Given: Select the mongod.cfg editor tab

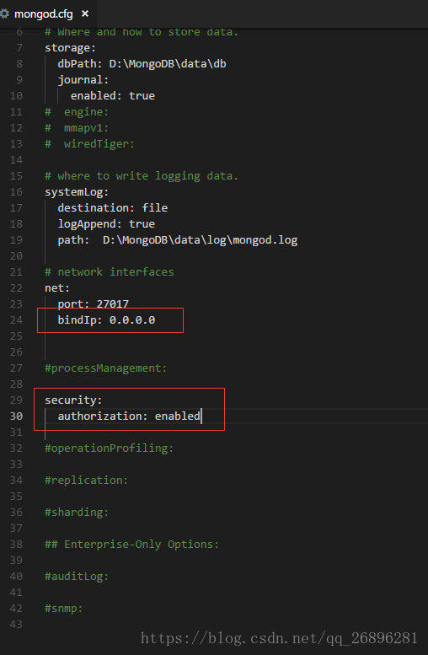Looking at the screenshot, I should click(47, 13).
